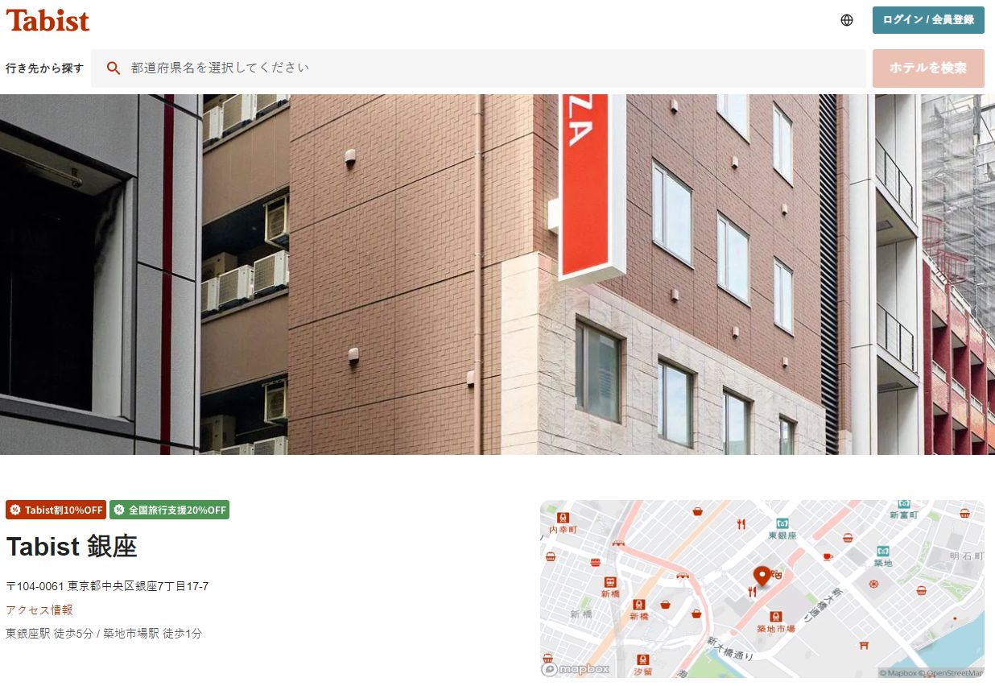Image resolution: width=995 pixels, height=686 pixels.
Task: Select the 築地 station icon on map
Action: click(x=883, y=552)
